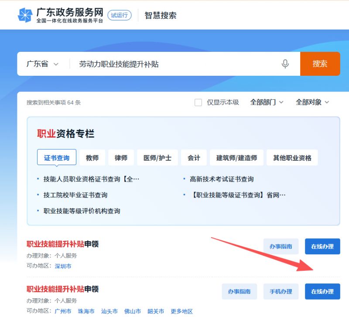Click the 汕头市 region link
This screenshot has height=317, width=349.
coord(109,311)
